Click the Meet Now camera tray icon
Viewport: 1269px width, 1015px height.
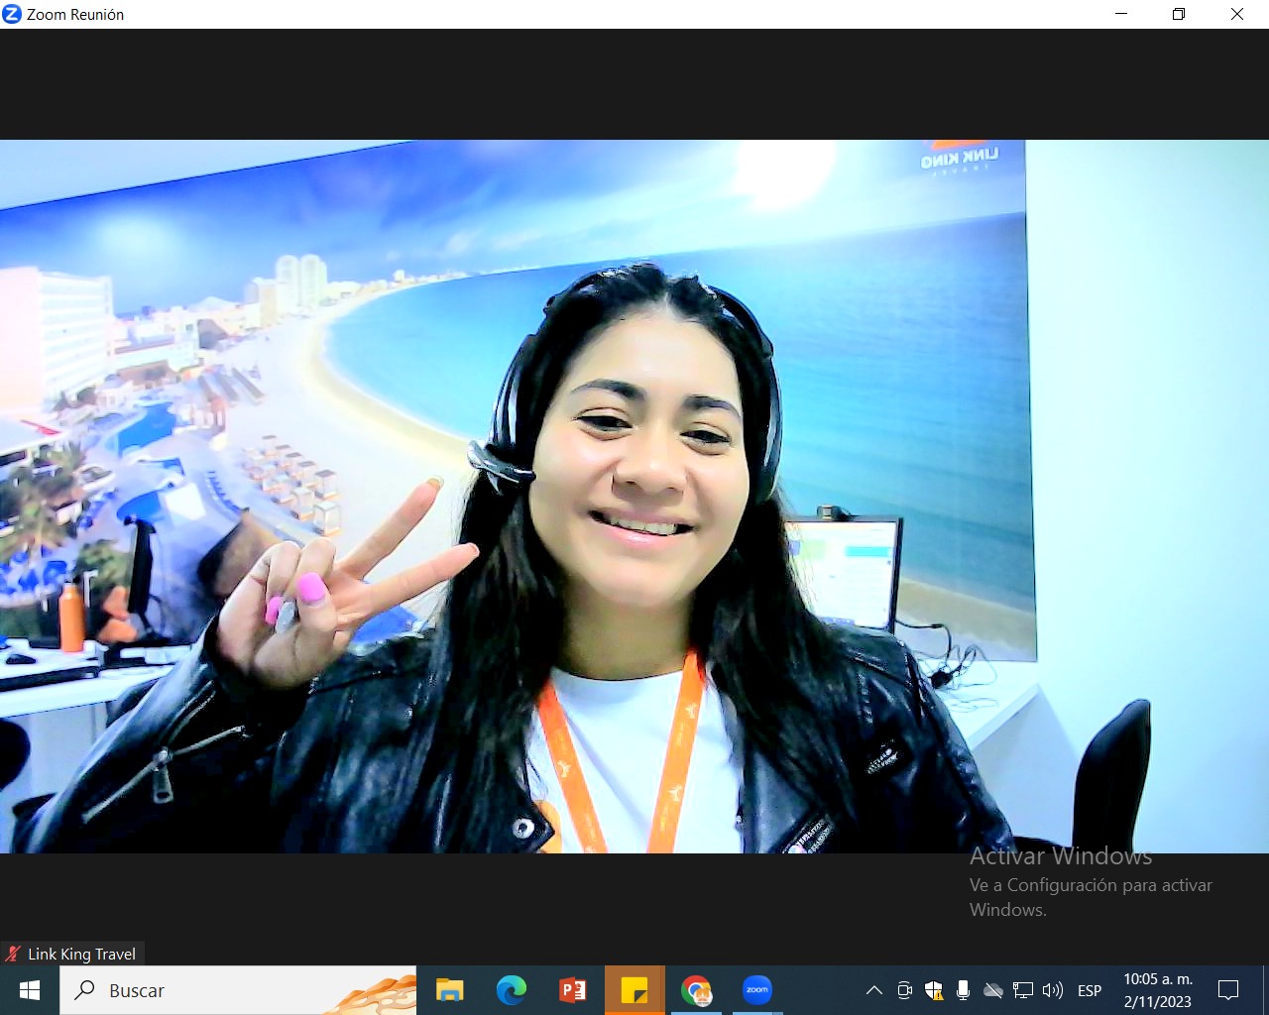(x=904, y=990)
